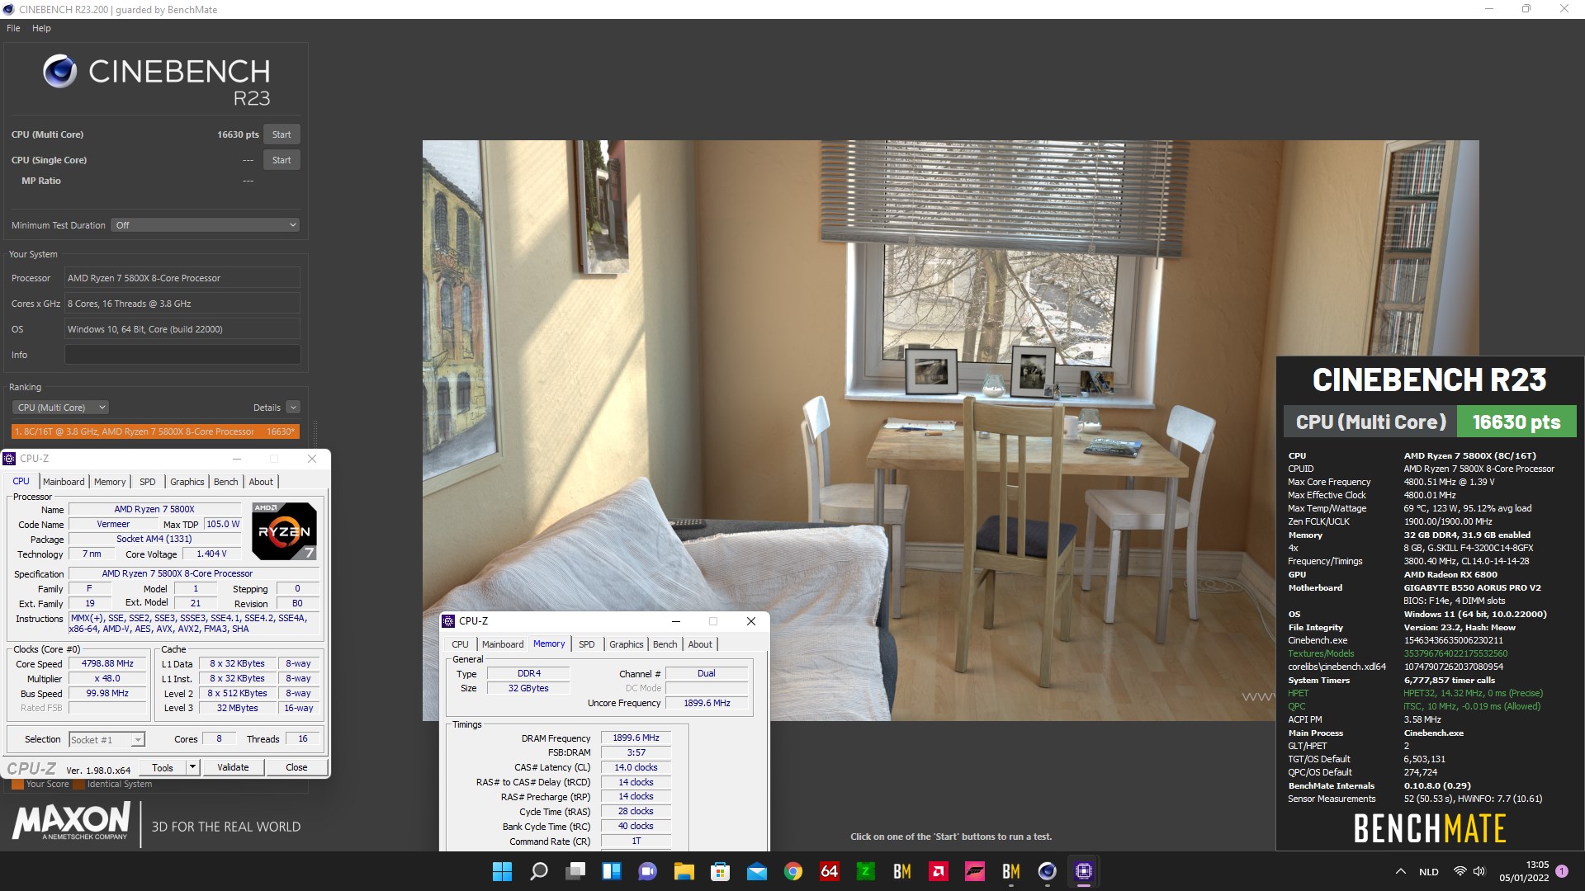Open Task View from taskbar
Screen dimensions: 1585x891
(x=575, y=871)
